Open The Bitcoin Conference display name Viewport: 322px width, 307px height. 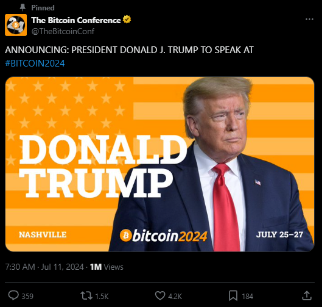click(75, 20)
